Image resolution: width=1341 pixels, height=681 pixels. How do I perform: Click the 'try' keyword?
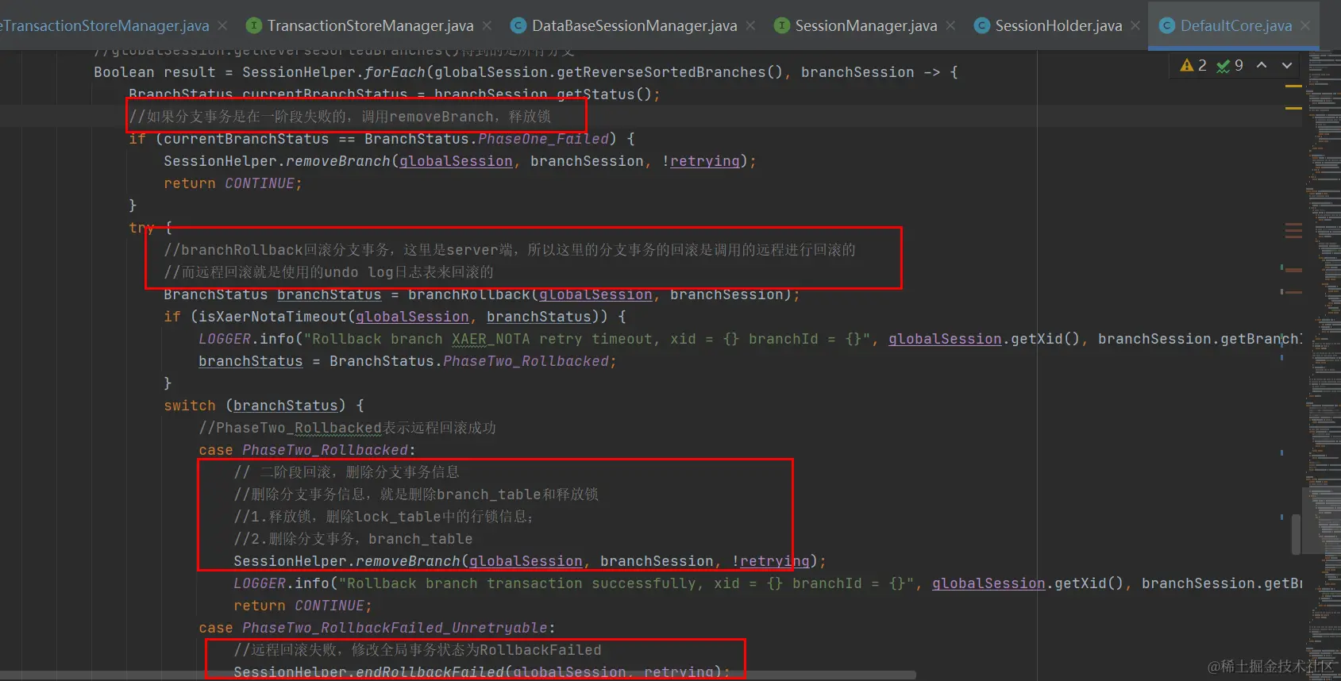141,228
